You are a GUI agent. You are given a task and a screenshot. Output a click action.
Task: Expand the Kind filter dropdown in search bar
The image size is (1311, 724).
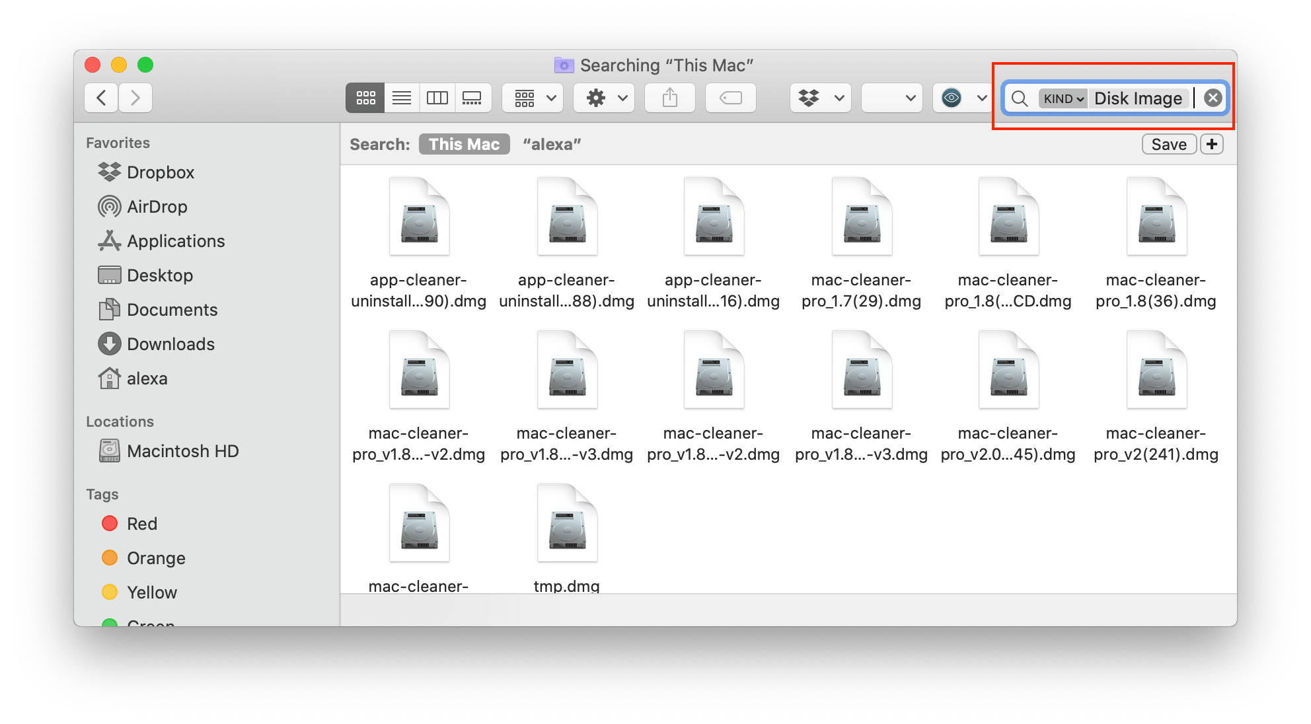[x=1063, y=98]
